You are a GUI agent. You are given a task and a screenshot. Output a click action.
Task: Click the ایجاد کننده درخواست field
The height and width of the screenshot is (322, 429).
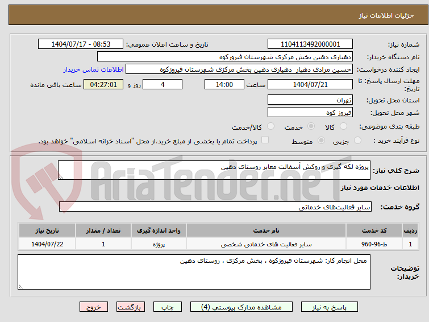tap(239, 69)
